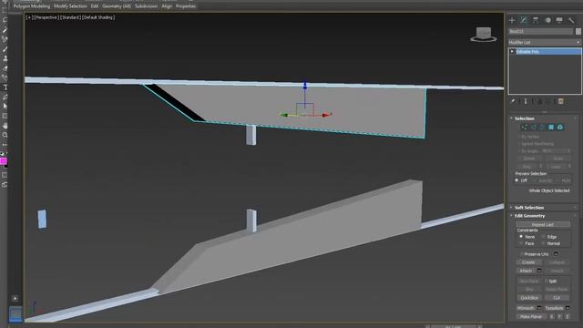Open the Modify Selection ribbon panel
Image resolution: width=583 pixels, height=328 pixels.
[x=70, y=6]
